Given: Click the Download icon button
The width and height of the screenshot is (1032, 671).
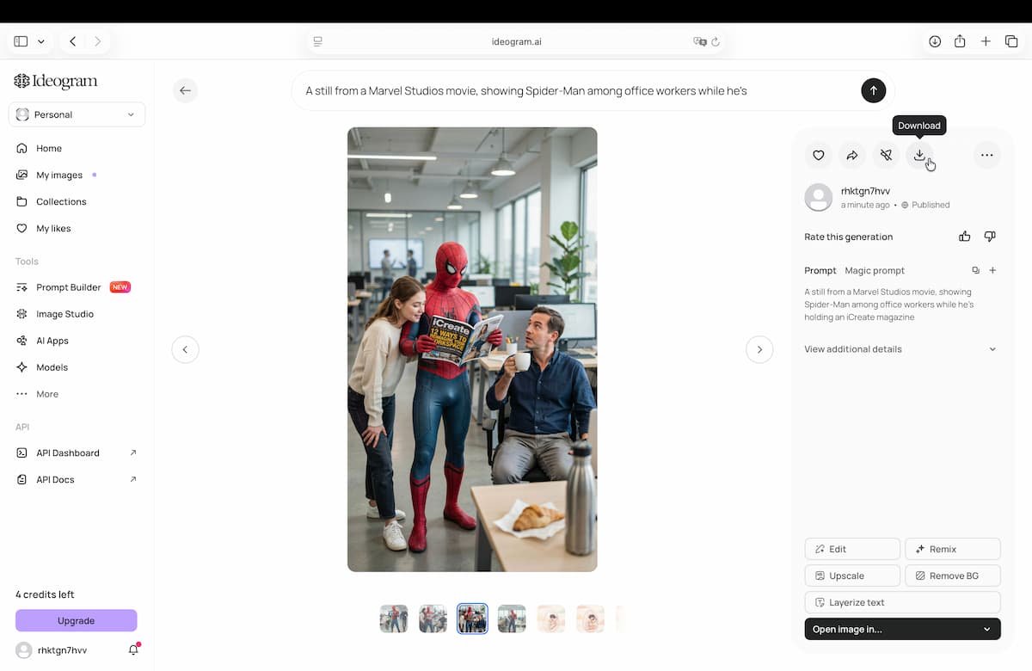Looking at the screenshot, I should tap(919, 155).
